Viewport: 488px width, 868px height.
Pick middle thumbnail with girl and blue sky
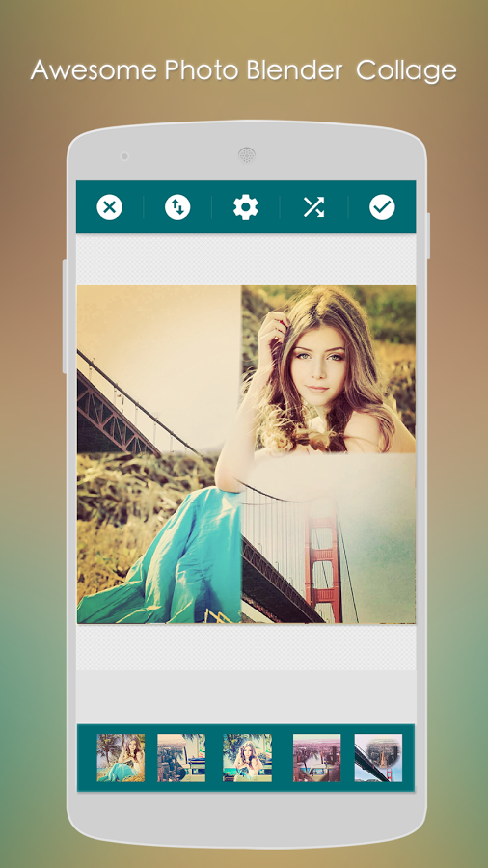click(x=247, y=758)
